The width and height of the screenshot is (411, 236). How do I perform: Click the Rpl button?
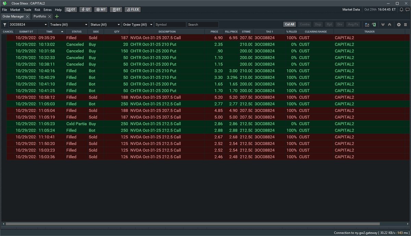click(329, 25)
